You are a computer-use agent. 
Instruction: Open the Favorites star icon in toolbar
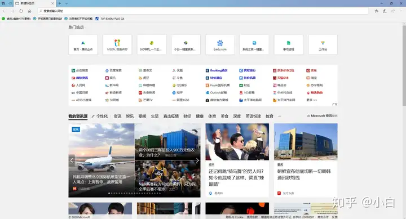[x=377, y=11]
